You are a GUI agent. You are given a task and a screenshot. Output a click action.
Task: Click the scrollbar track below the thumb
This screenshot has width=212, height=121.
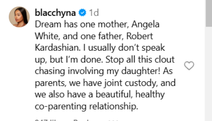[209, 76]
